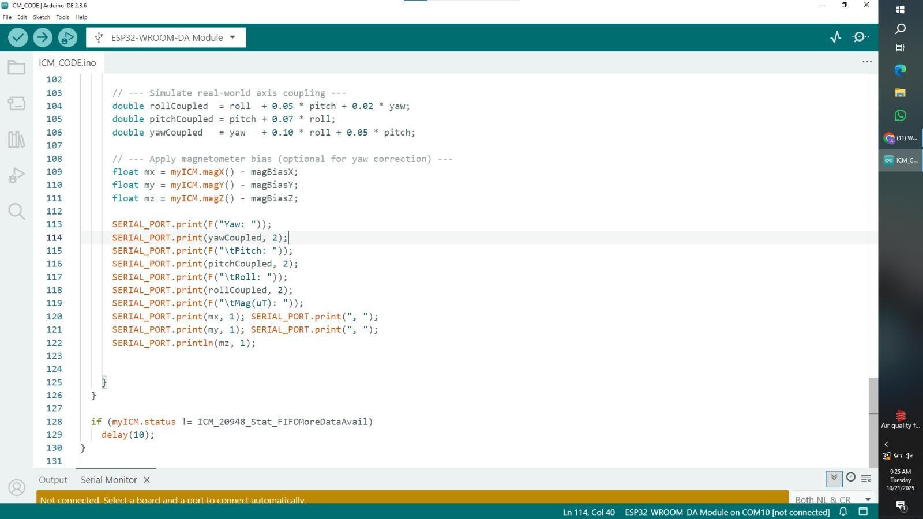Open the Serial Plotter waveform icon
The image size is (923, 519).
[835, 37]
